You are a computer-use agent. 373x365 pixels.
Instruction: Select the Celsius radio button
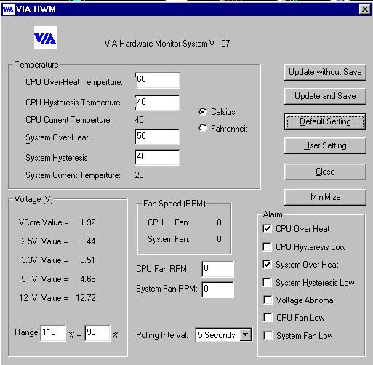coord(203,112)
